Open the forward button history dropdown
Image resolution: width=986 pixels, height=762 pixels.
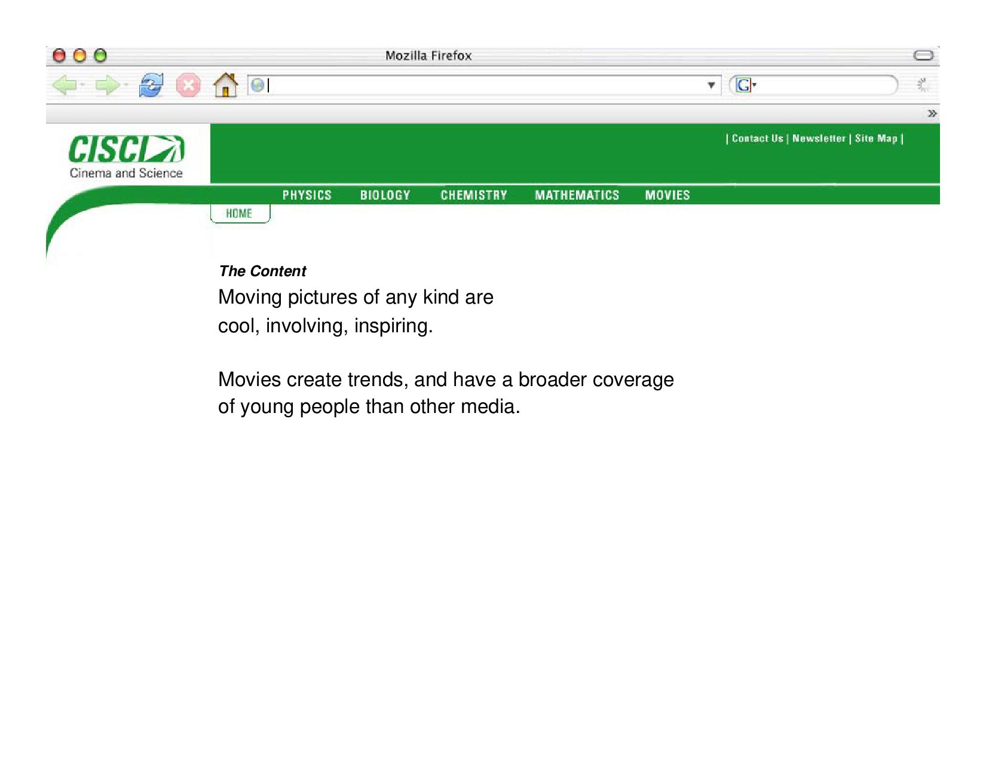pyautogui.click(x=125, y=85)
